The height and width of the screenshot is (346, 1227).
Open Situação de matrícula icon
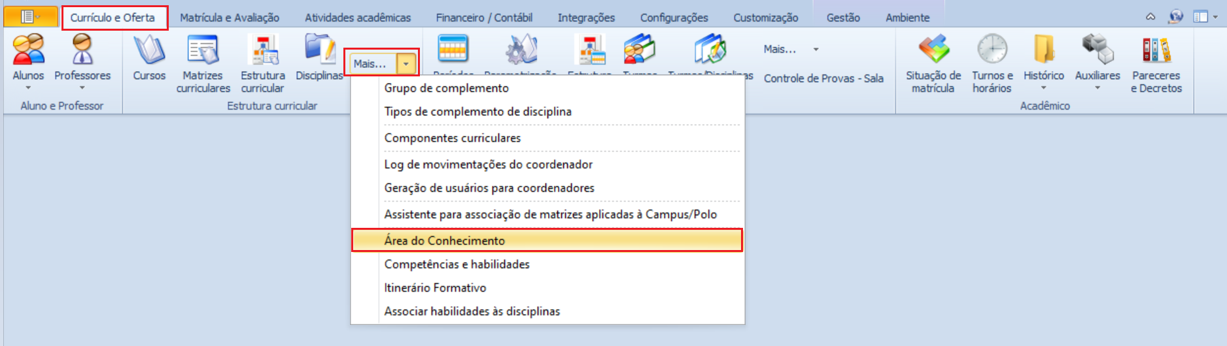(x=933, y=50)
